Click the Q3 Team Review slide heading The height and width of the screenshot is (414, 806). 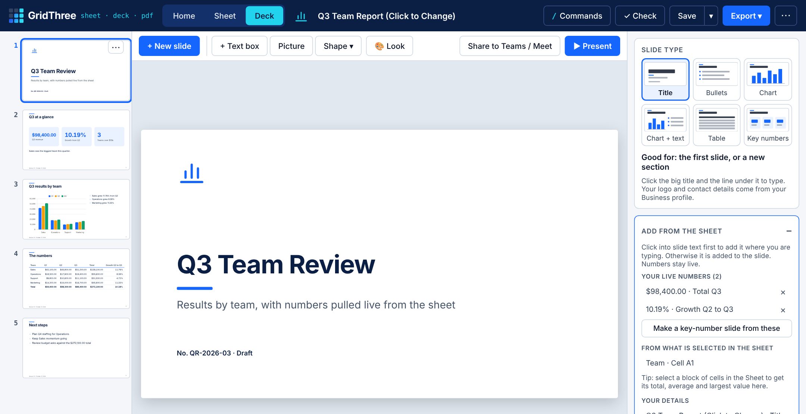click(x=276, y=264)
